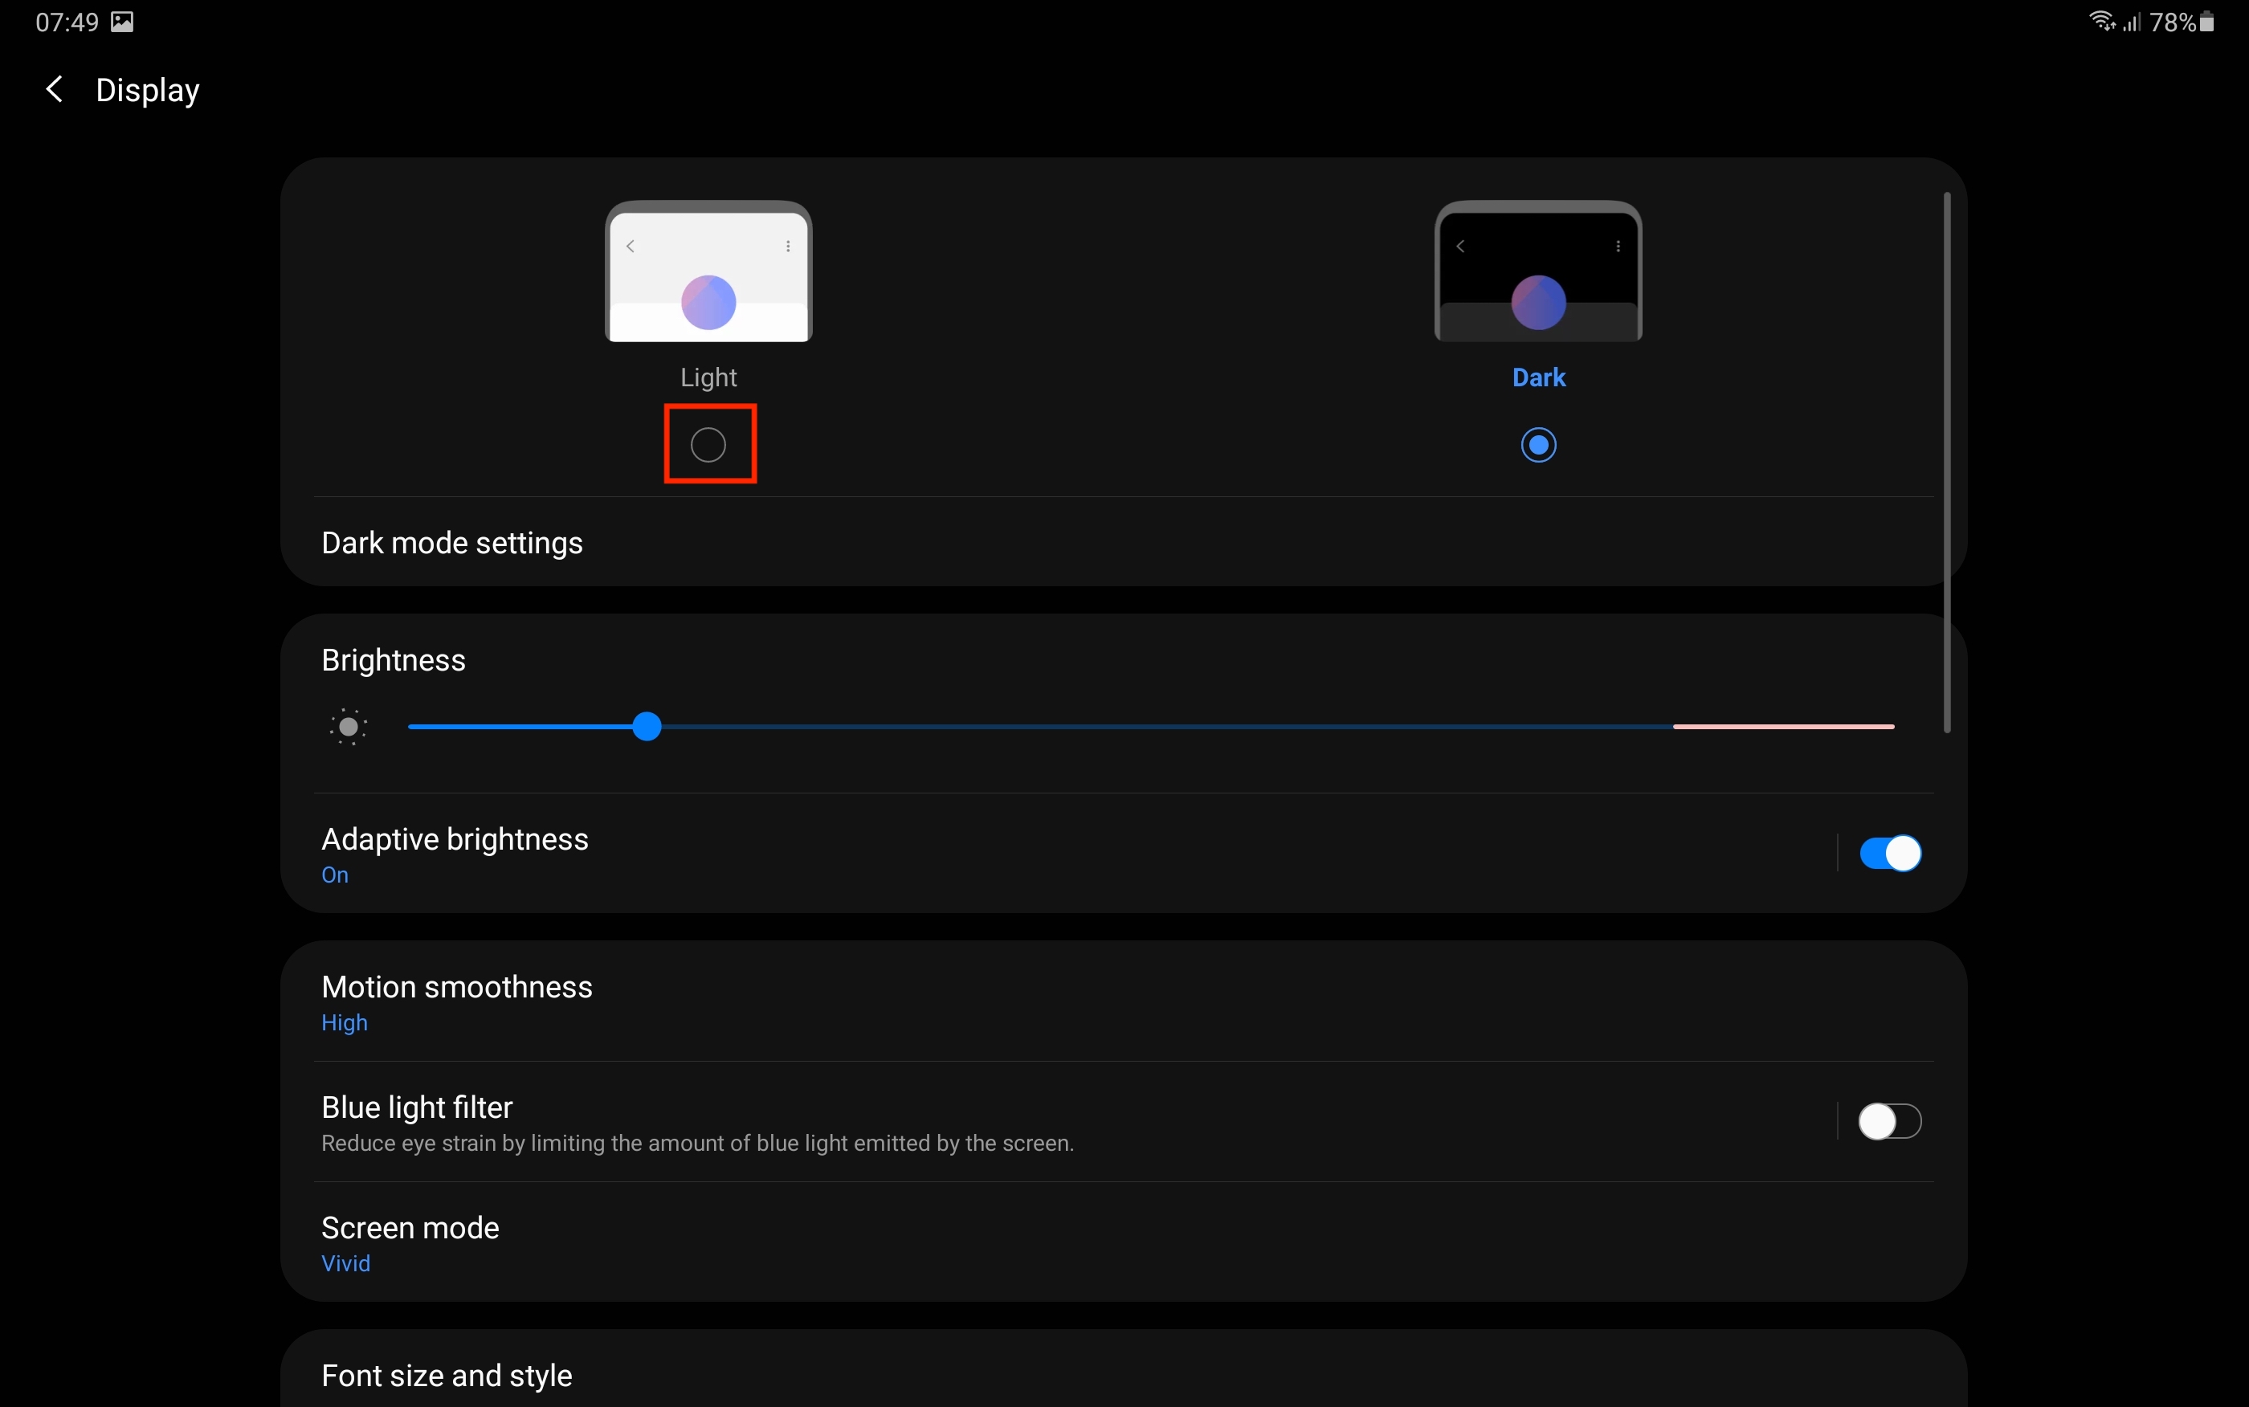
Task: Tap the screenshot notification icon in status bar
Action: point(122,22)
